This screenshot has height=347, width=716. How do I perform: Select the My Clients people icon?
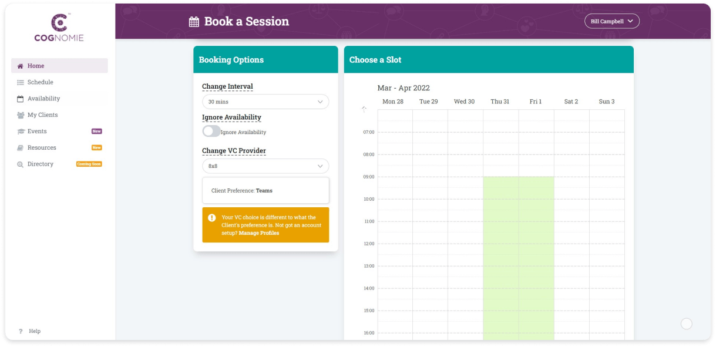pyautogui.click(x=20, y=114)
